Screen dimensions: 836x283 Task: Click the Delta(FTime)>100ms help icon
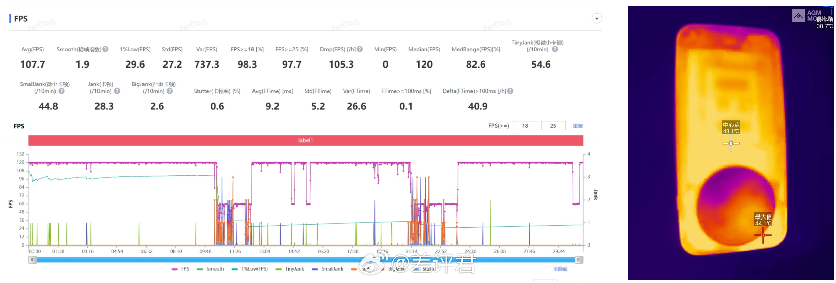tap(510, 91)
